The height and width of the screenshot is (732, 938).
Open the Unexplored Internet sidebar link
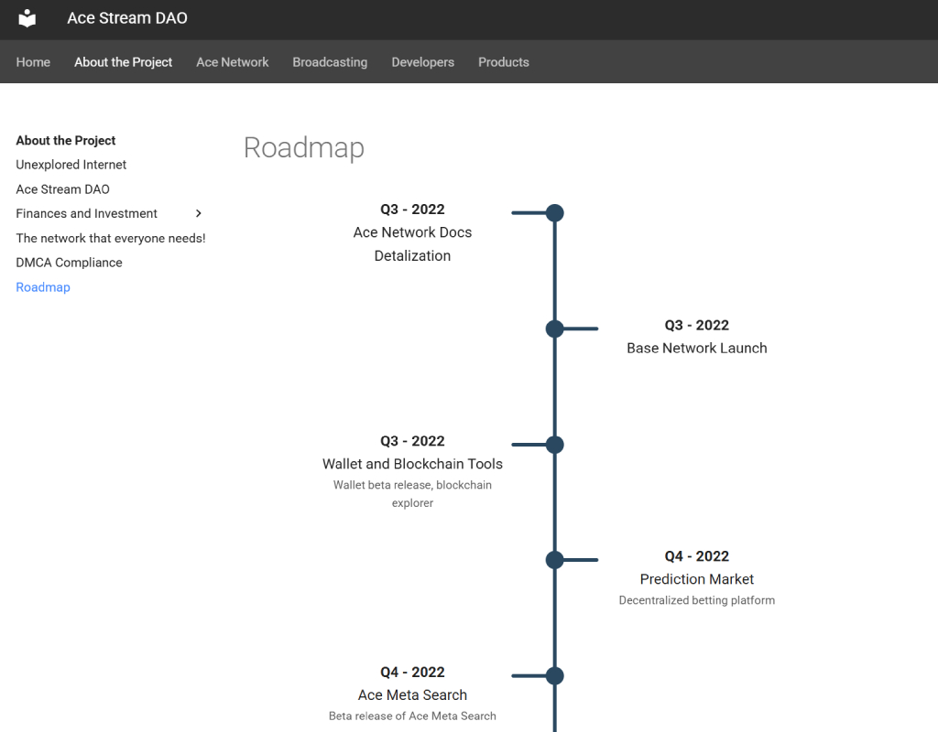(71, 165)
